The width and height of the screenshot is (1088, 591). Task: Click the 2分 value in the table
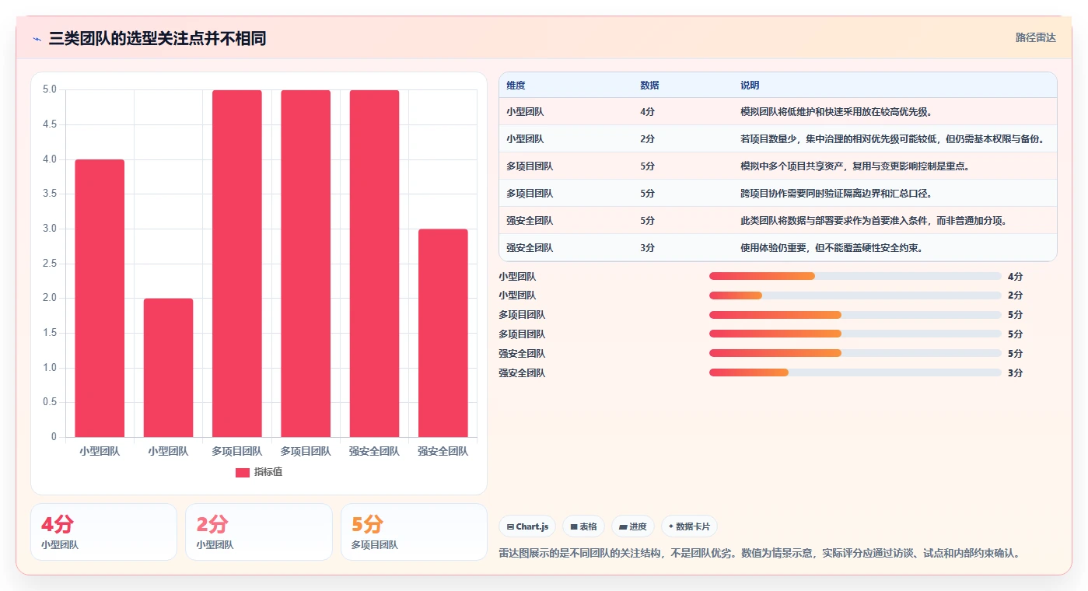point(647,139)
